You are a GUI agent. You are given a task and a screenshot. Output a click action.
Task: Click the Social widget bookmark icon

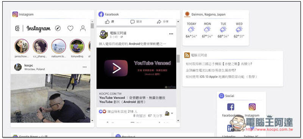[221, 96]
